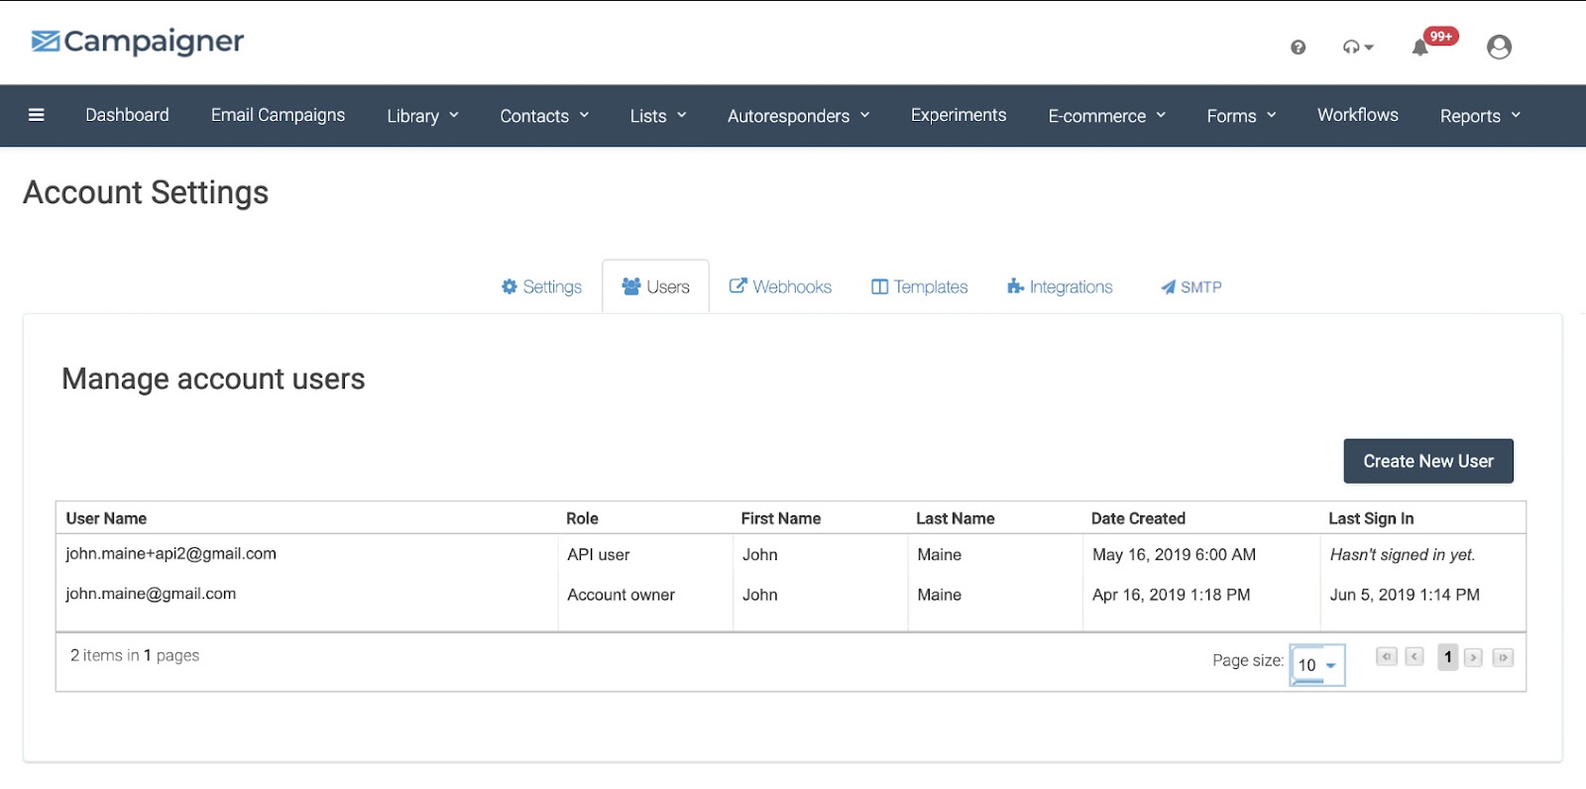Expand the Autoresponders menu
The width and height of the screenshot is (1586, 789).
[798, 116]
